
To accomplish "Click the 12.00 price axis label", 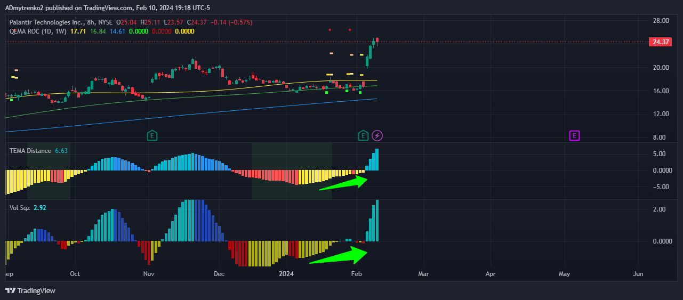I will tap(661, 114).
